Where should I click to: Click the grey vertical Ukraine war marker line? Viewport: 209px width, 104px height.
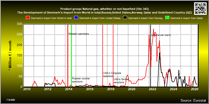150,56
